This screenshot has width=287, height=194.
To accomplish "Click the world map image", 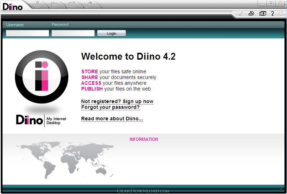I will tap(65, 160).
